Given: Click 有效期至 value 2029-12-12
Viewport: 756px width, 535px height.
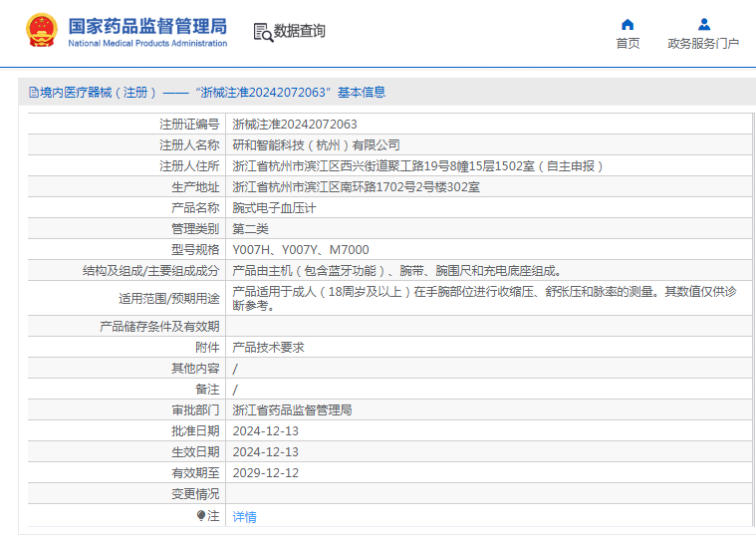Looking at the screenshot, I should click(x=266, y=473).
